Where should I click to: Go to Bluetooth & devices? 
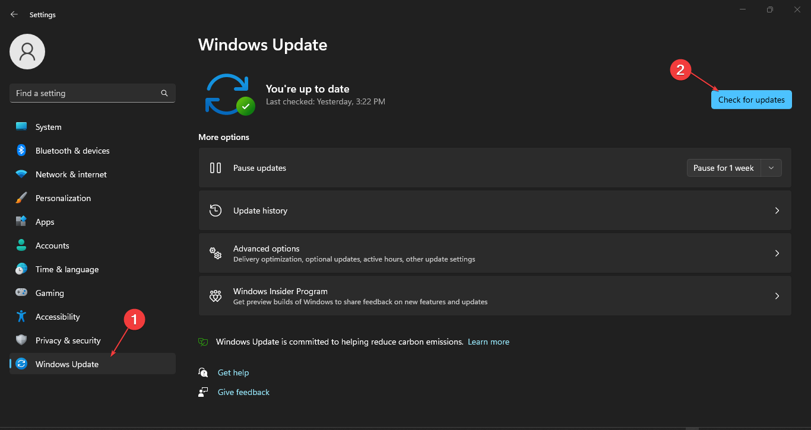[x=93, y=151]
